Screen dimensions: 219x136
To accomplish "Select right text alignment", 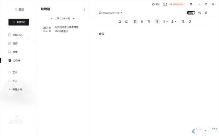I will click(149, 22).
